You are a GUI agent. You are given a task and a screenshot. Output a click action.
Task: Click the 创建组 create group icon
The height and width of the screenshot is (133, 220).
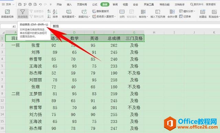click(203, 14)
